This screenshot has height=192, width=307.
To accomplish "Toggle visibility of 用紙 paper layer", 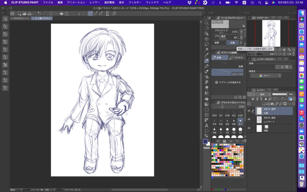I will coord(249,128).
